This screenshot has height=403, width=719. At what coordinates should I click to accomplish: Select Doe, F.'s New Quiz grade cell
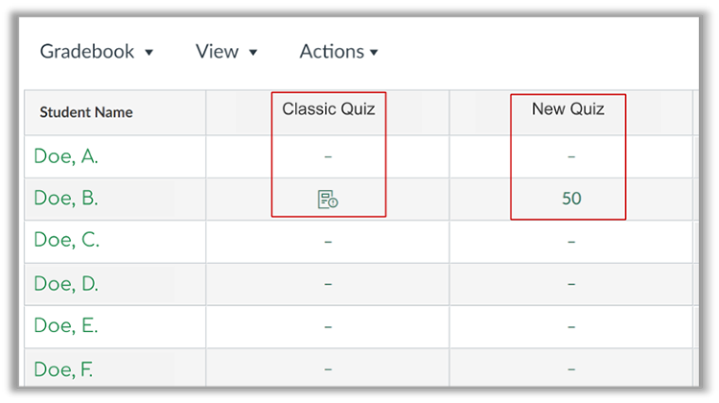tap(571, 369)
